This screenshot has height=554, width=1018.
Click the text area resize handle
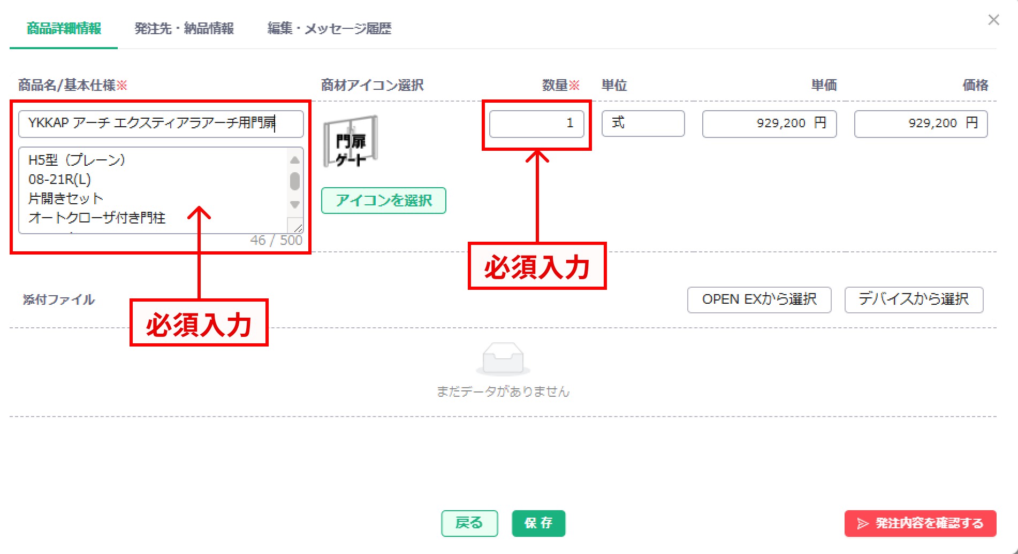pos(298,228)
